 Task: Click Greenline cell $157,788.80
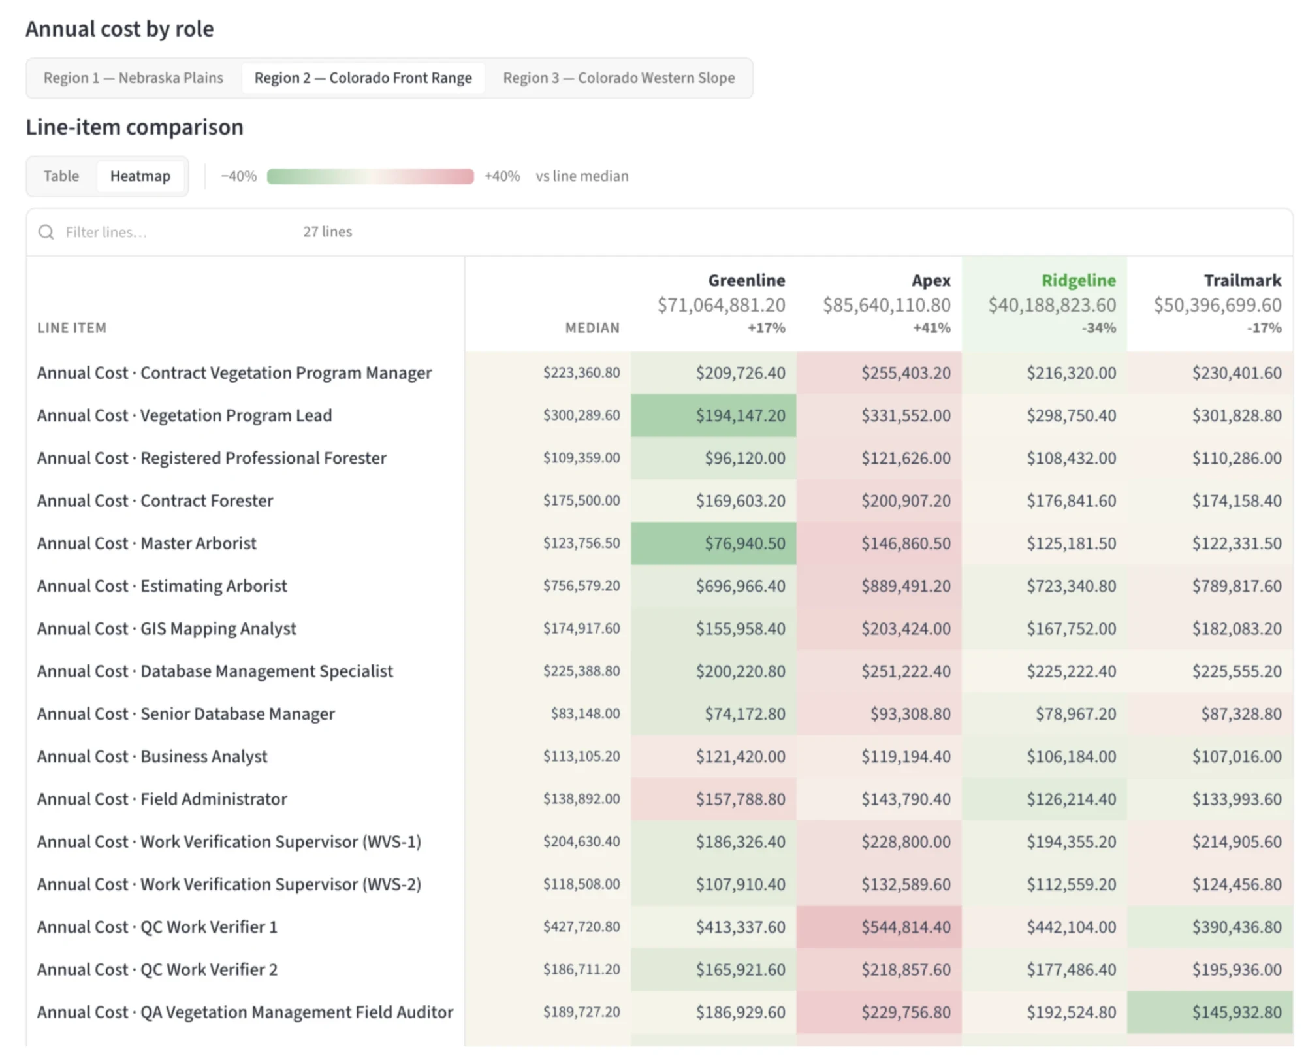click(x=714, y=799)
